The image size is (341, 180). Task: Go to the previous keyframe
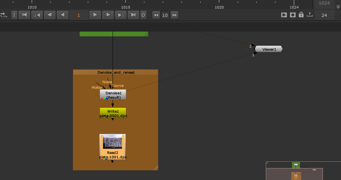[37, 15]
